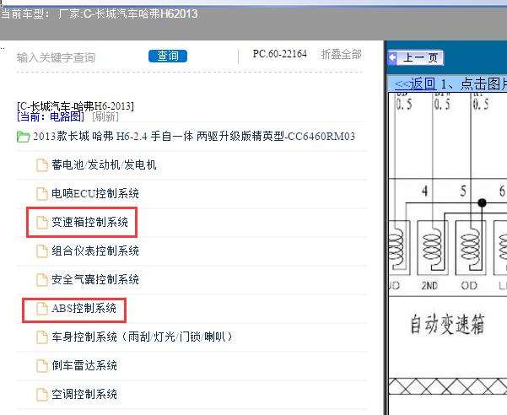Click the [C-长城汽车-哈弗H6-2013] heading text
507x415 pixels.
tap(75, 106)
